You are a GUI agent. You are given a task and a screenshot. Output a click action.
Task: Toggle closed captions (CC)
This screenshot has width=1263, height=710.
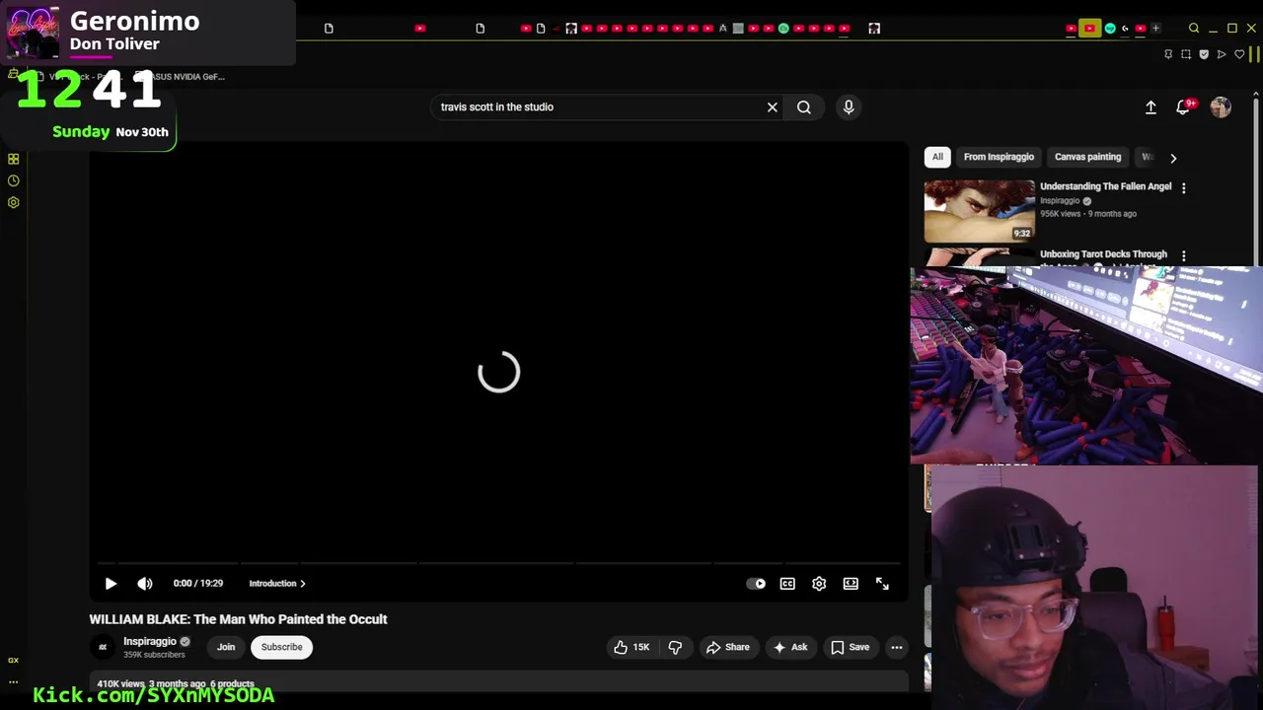(787, 584)
